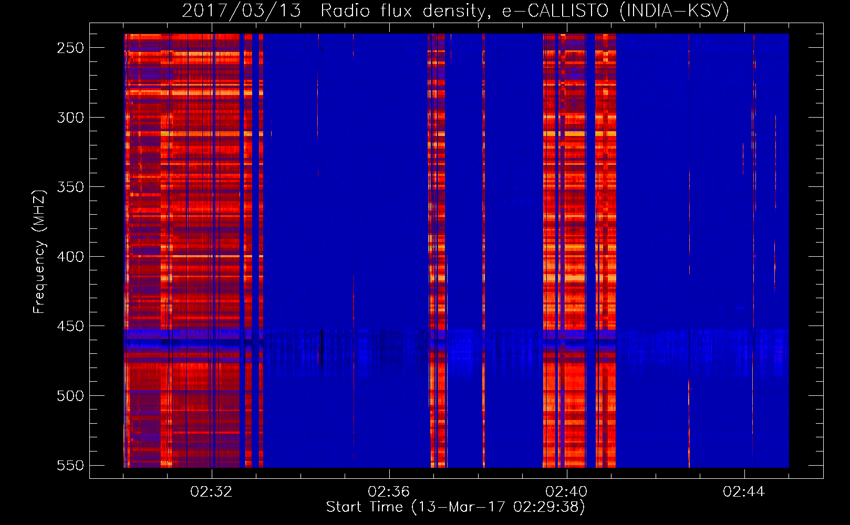Click the date "2017/03/13" in the title
The image size is (850, 525).
(241, 10)
